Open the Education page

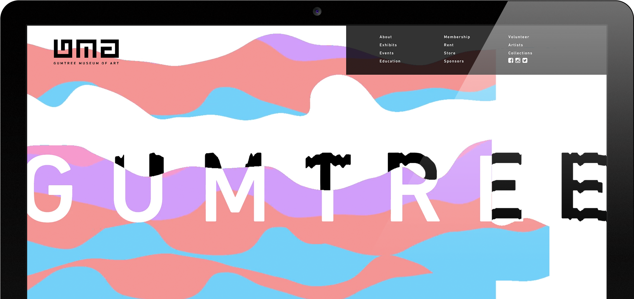tap(390, 61)
